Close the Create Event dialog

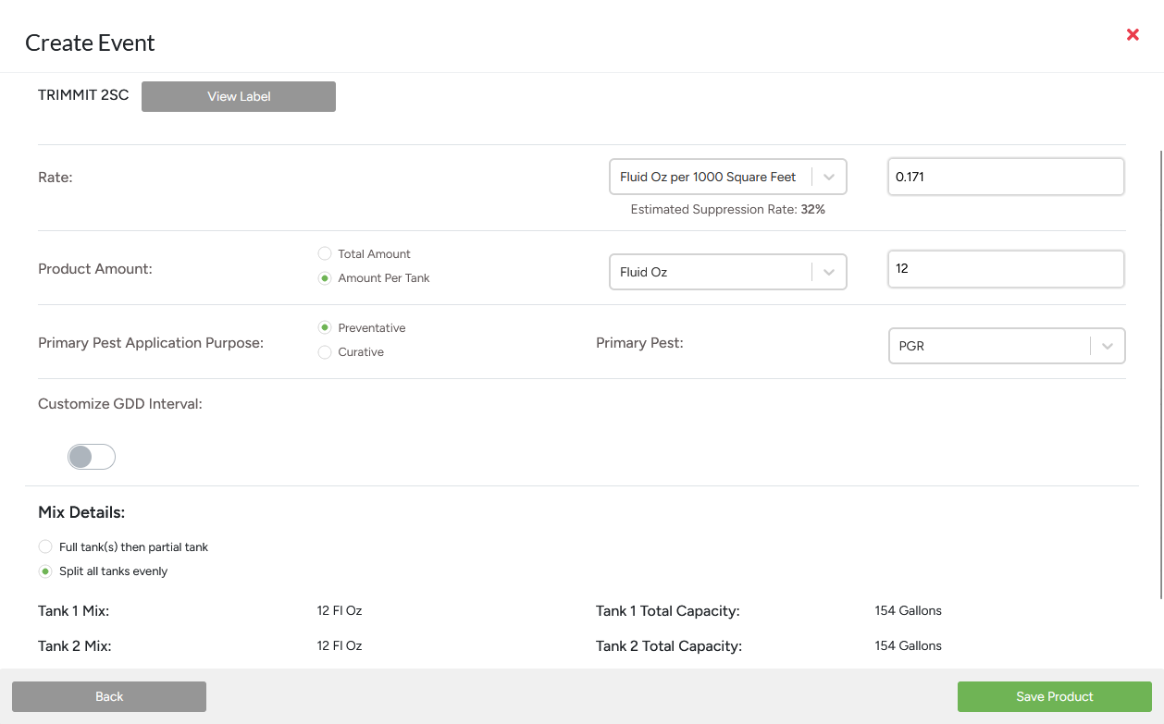click(1133, 35)
